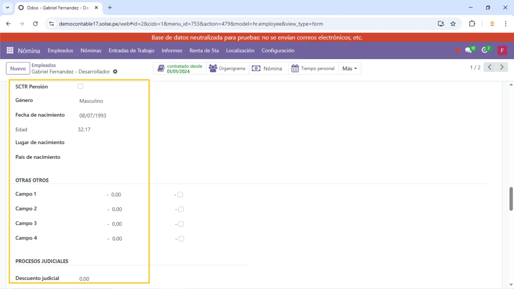This screenshot has height=289, width=514.
Task: Open the País de nacimiento dropdown field
Action: click(109, 157)
